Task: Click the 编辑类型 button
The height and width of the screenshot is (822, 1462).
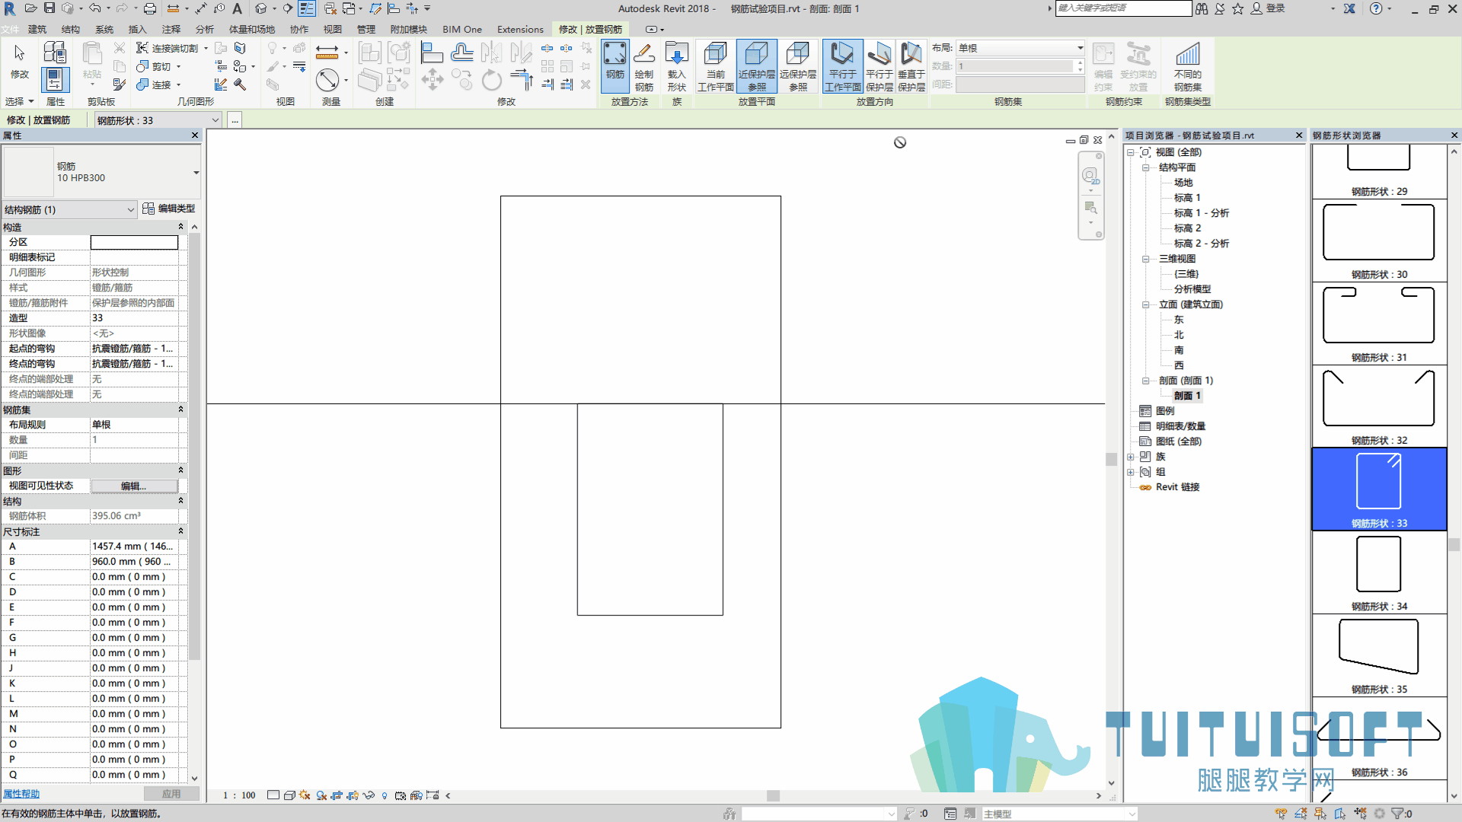Action: [x=169, y=209]
